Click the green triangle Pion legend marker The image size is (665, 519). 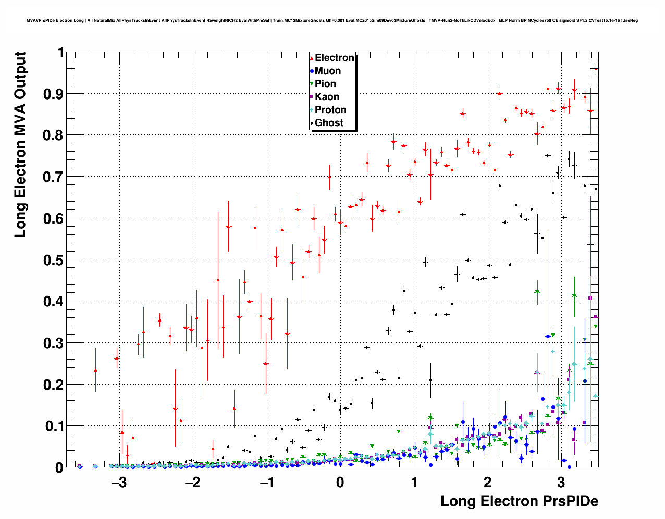312,84
